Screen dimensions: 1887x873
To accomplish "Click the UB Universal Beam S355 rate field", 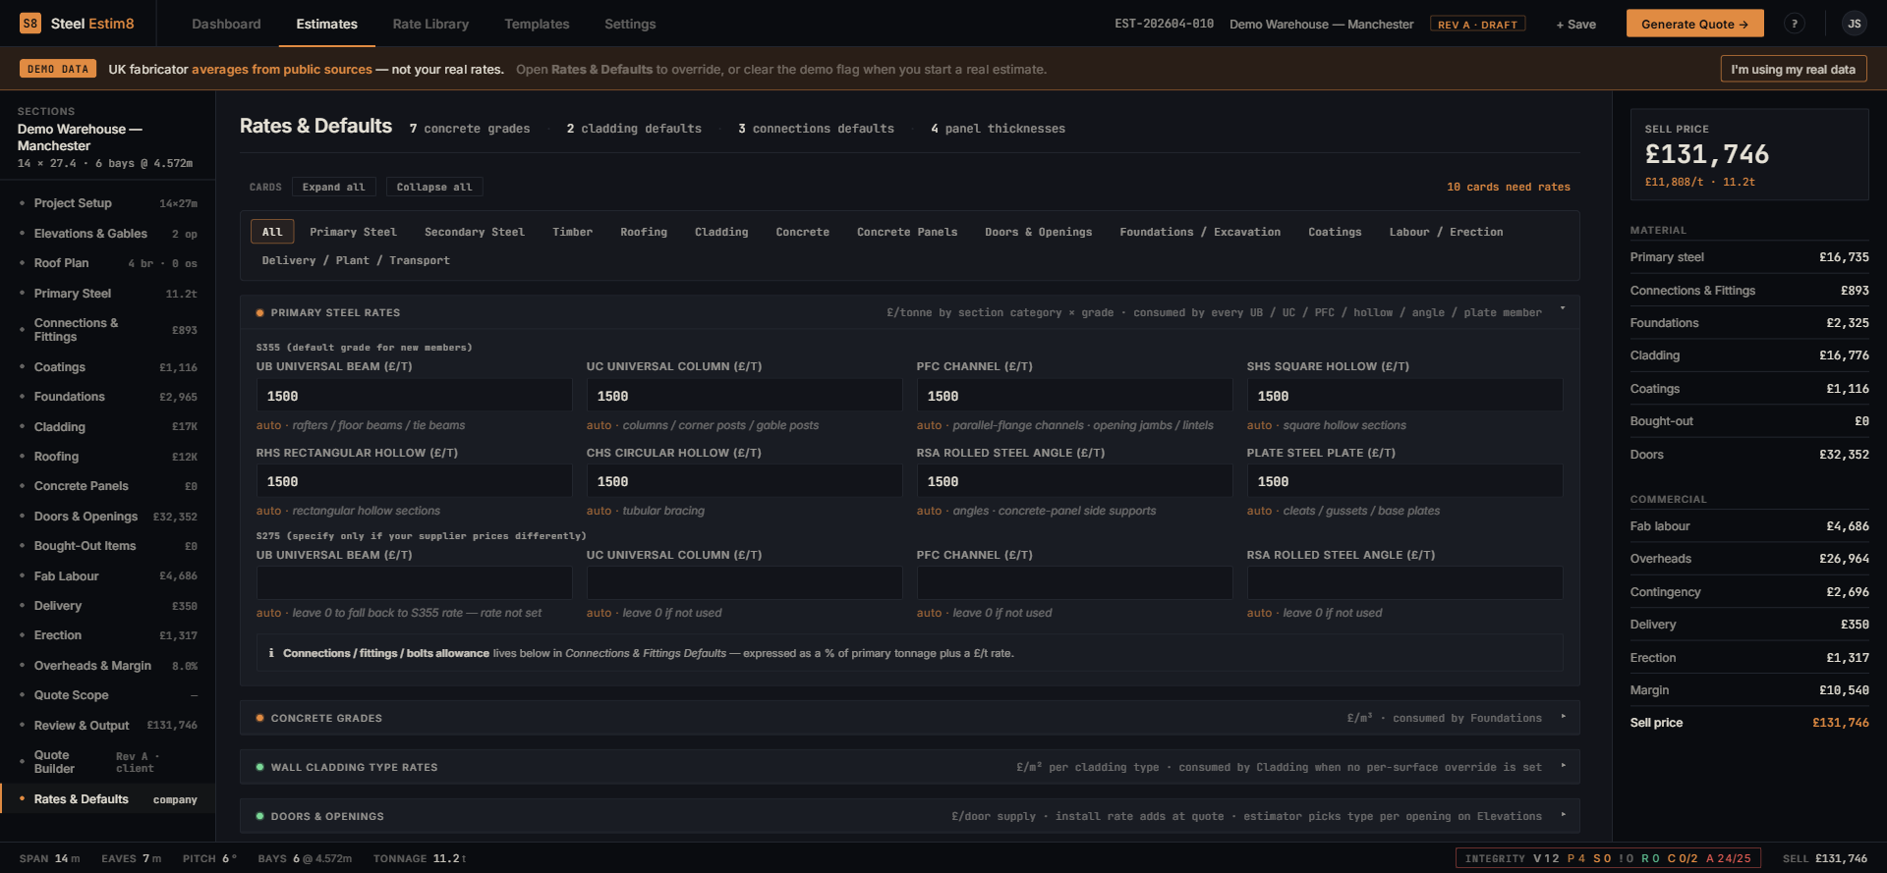I will [414, 396].
